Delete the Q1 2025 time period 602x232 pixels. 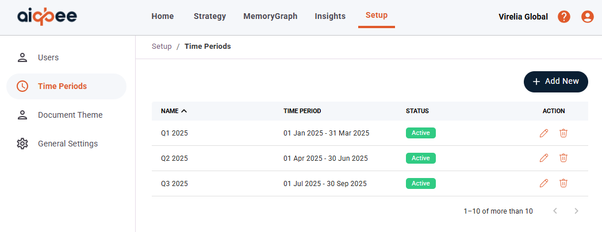563,133
